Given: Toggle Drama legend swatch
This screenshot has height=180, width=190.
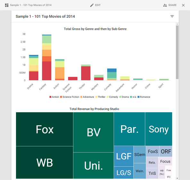Looking at the screenshot, I should [x=120, y=97].
